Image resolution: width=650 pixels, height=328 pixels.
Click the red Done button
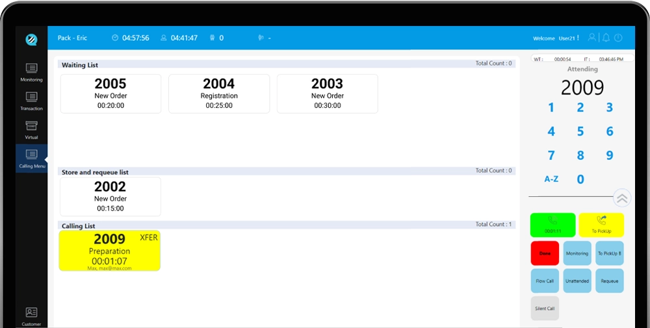pyautogui.click(x=545, y=253)
